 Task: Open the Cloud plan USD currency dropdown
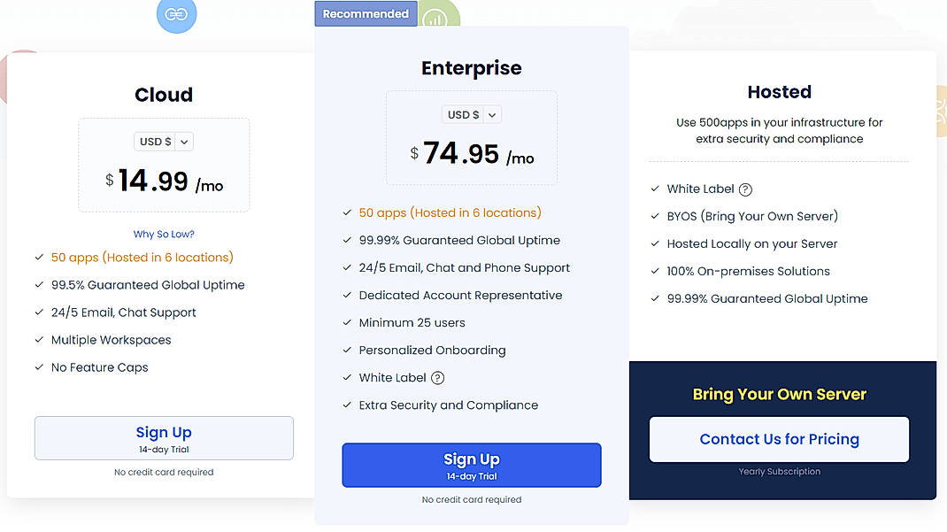pyautogui.click(x=163, y=141)
